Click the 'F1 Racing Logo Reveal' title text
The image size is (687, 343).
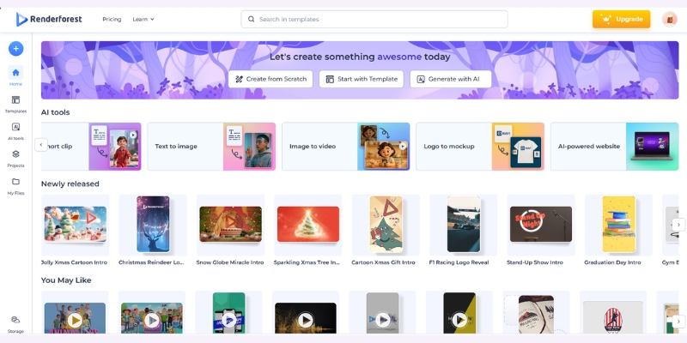[459, 262]
